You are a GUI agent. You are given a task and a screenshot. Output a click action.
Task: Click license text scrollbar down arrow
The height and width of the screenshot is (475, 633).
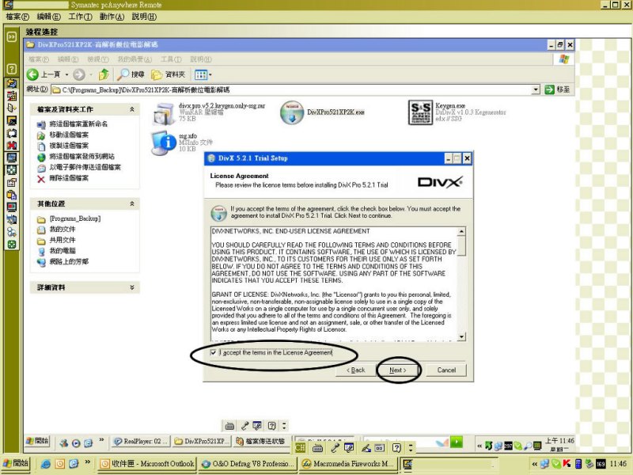[x=461, y=337]
